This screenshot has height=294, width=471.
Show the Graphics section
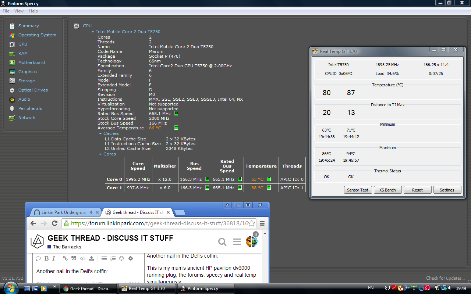[28, 72]
